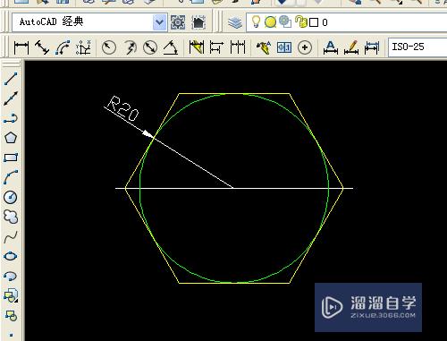The width and height of the screenshot is (447, 341).
Task: Click the Quick Leader tool
Action: pyautogui.click(x=264, y=47)
